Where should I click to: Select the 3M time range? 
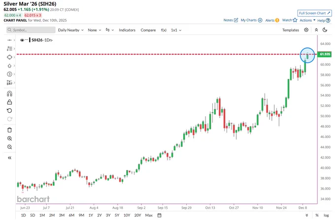pos(62,215)
